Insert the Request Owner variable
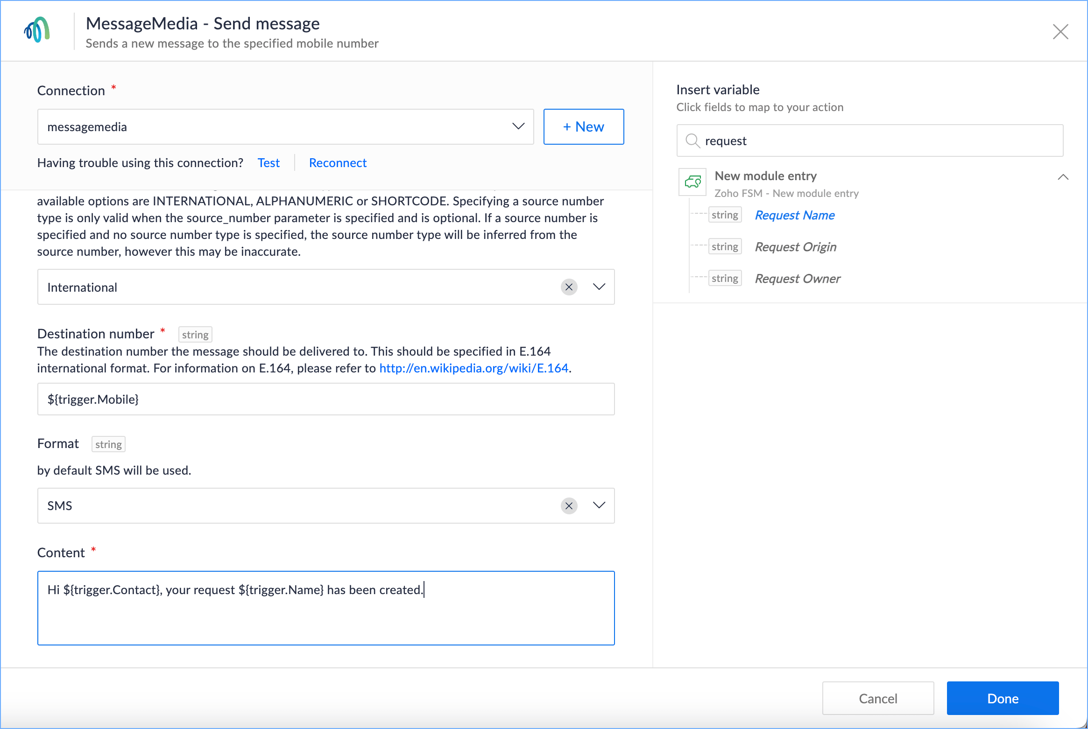Image resolution: width=1088 pixels, height=729 pixels. click(x=797, y=279)
